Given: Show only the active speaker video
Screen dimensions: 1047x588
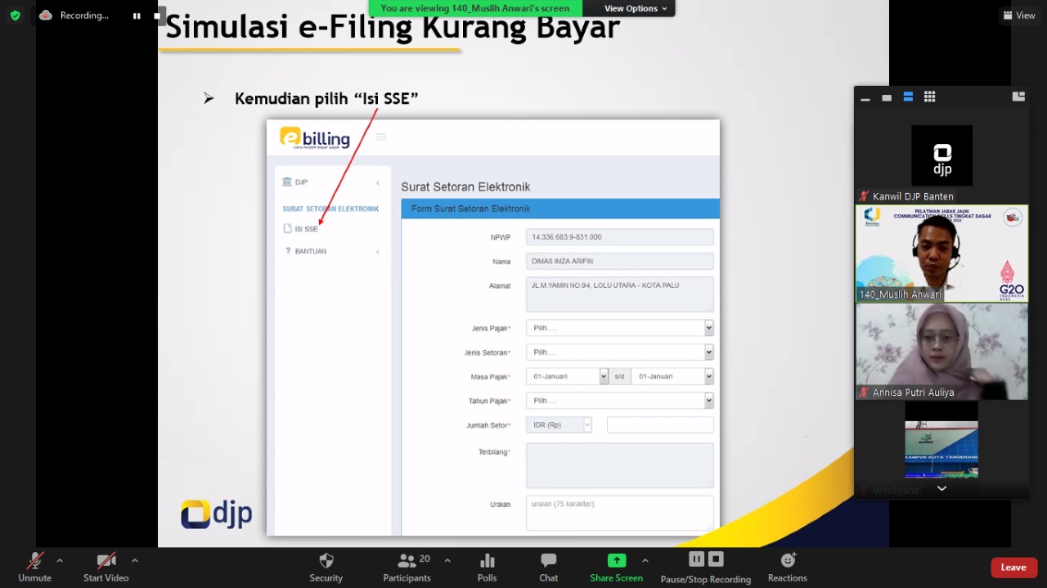Looking at the screenshot, I should (887, 97).
